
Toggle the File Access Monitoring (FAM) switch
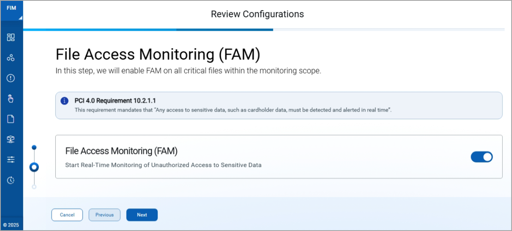[x=482, y=157]
